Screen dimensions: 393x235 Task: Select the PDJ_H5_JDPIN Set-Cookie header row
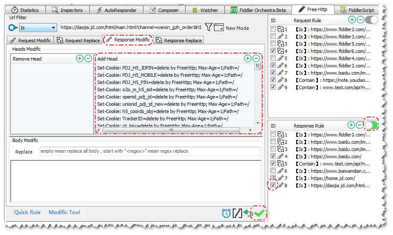tap(168, 68)
